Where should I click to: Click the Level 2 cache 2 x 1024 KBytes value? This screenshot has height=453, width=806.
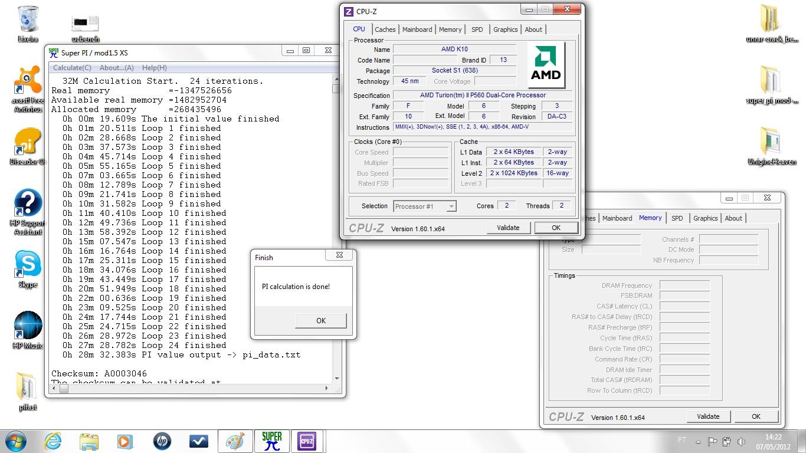point(514,173)
